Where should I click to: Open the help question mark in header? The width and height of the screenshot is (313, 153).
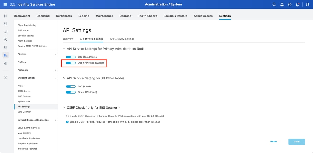[290, 4]
